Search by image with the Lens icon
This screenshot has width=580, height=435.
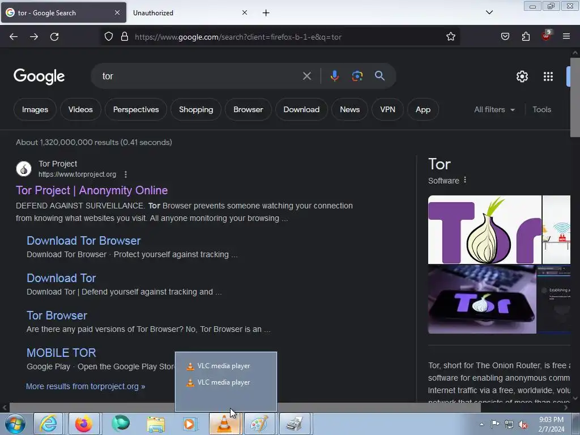[x=357, y=76]
